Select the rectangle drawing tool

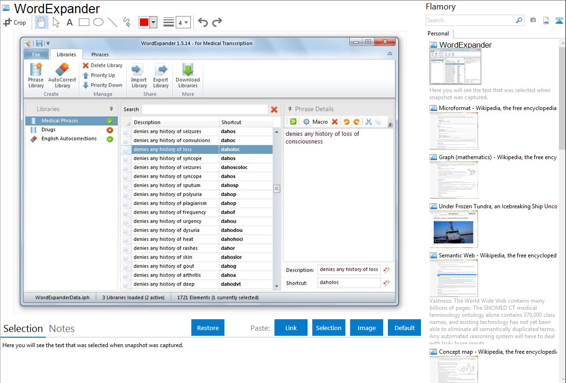click(x=84, y=22)
